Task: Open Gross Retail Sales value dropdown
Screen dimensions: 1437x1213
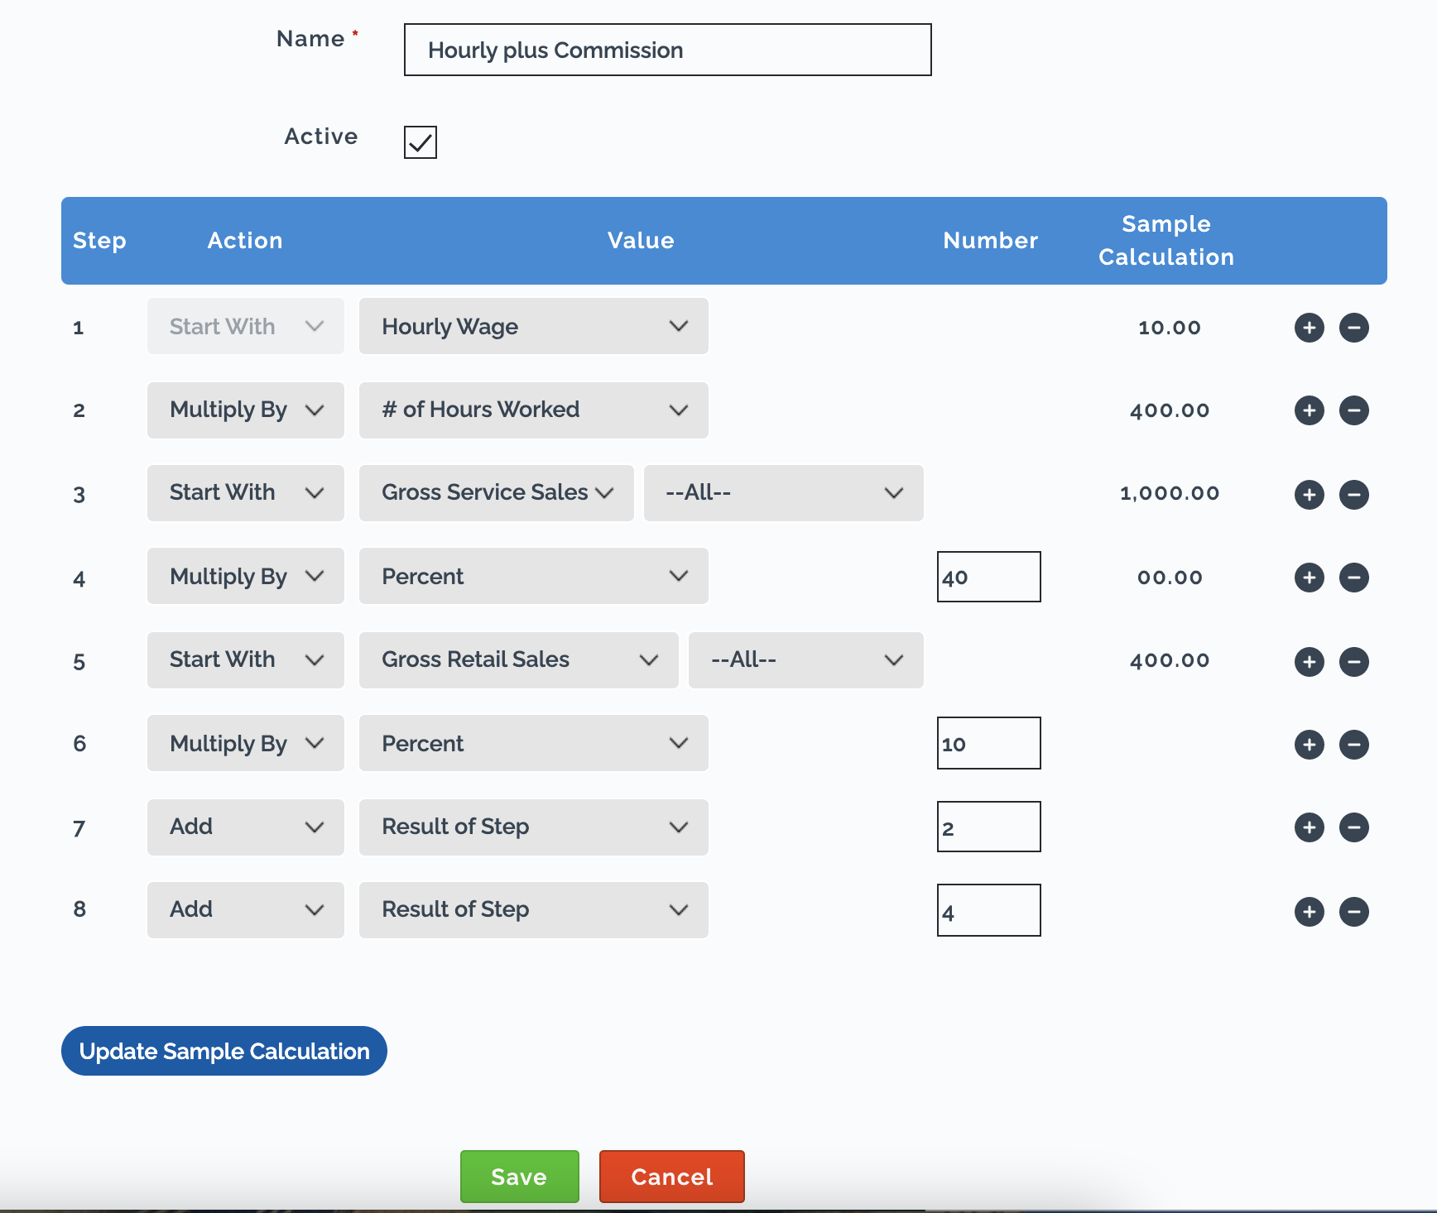Action: tap(519, 660)
